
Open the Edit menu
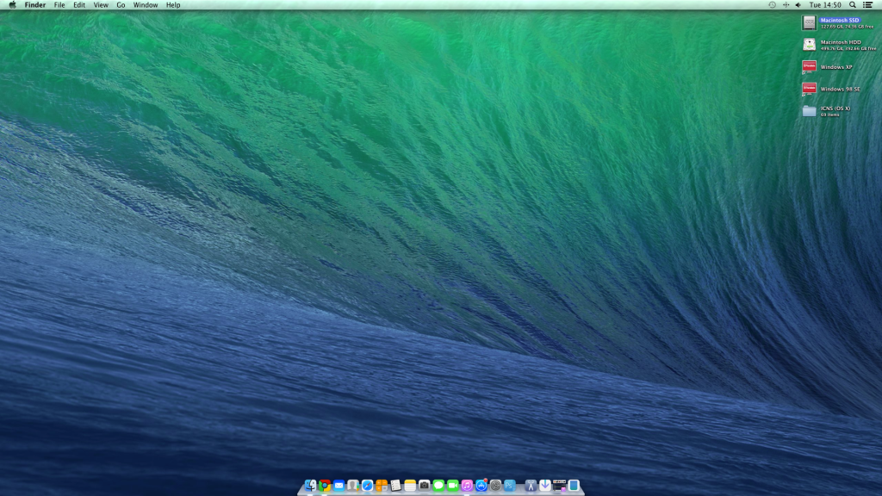[x=78, y=5]
